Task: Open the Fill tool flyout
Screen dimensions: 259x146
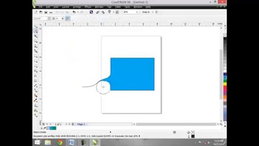Action: click(36, 110)
